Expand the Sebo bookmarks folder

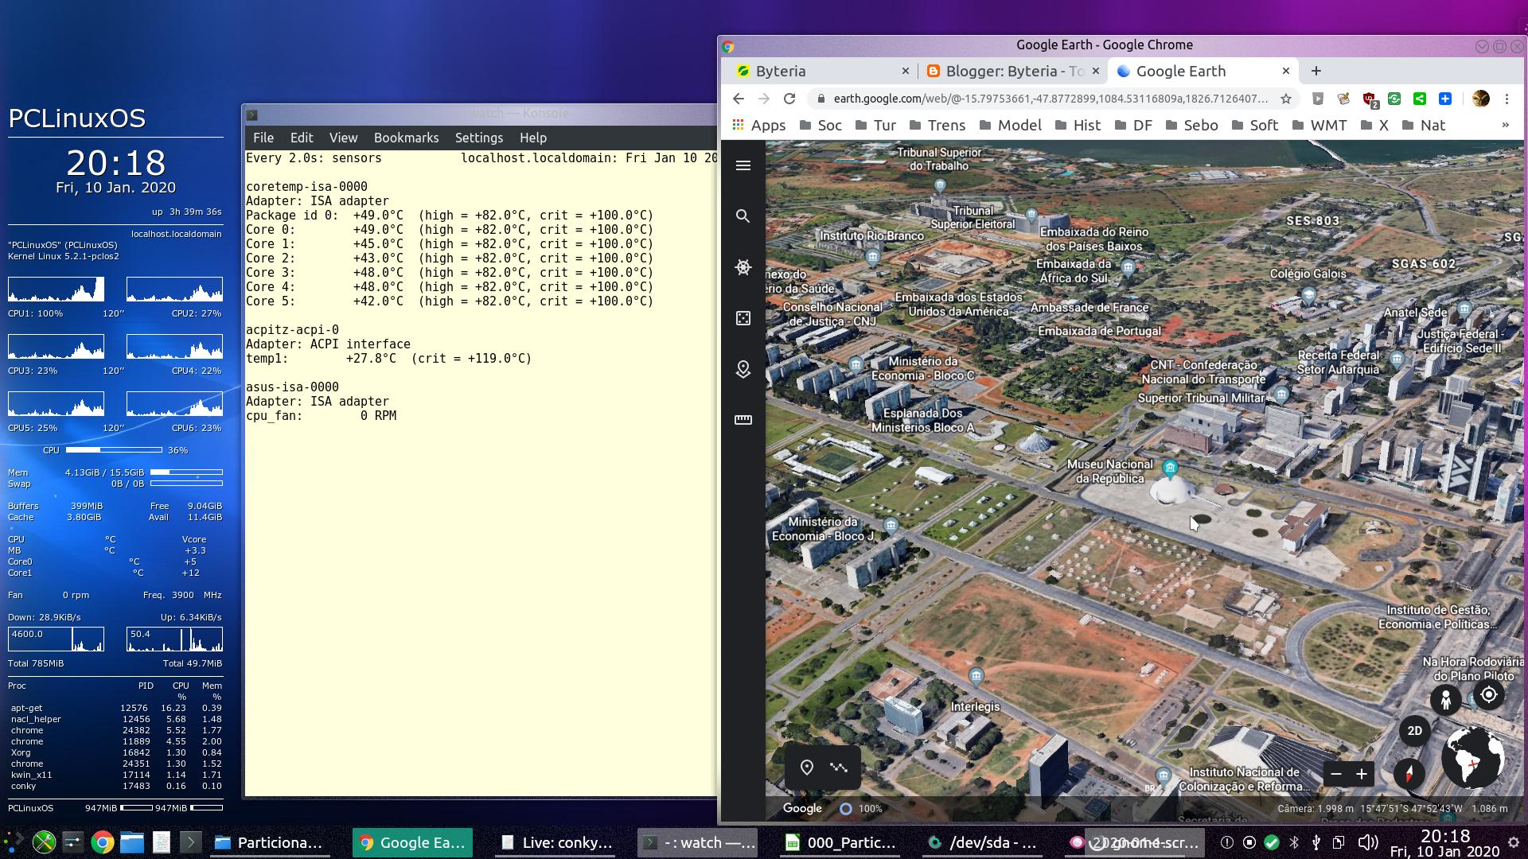[1191, 125]
